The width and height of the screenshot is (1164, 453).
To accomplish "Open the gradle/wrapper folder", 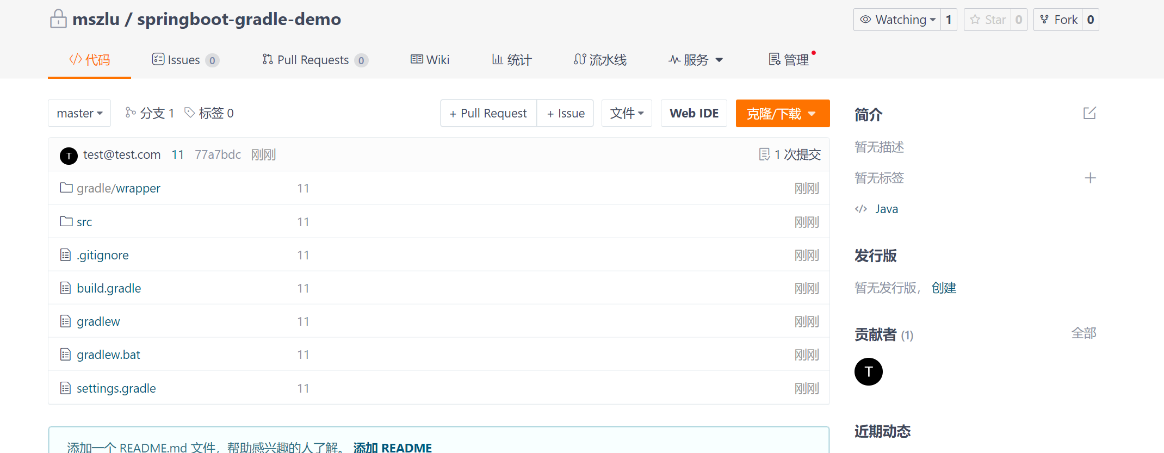I will (118, 188).
